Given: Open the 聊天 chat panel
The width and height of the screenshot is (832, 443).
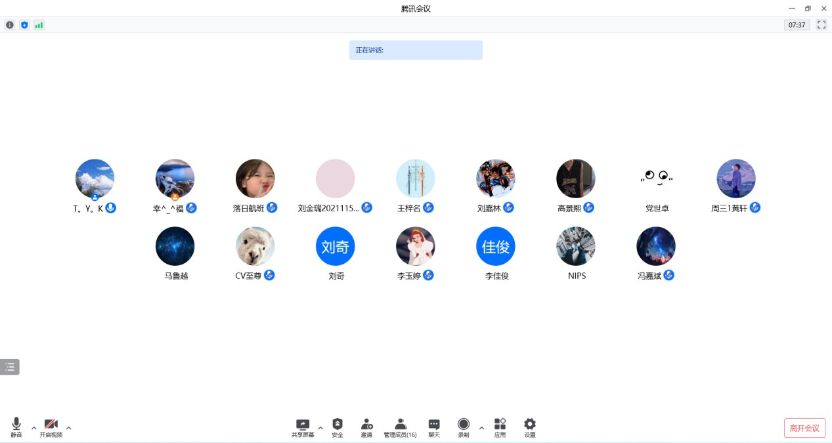Looking at the screenshot, I should (434, 428).
